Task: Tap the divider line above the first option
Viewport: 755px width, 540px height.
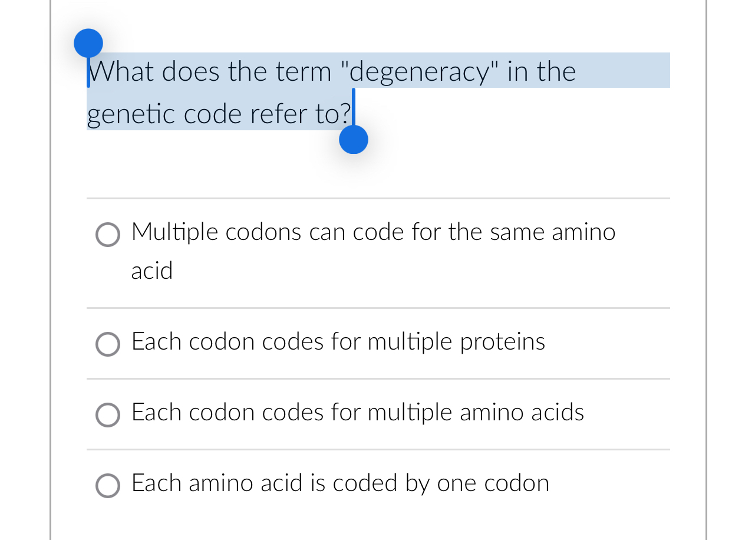Action: click(x=377, y=198)
